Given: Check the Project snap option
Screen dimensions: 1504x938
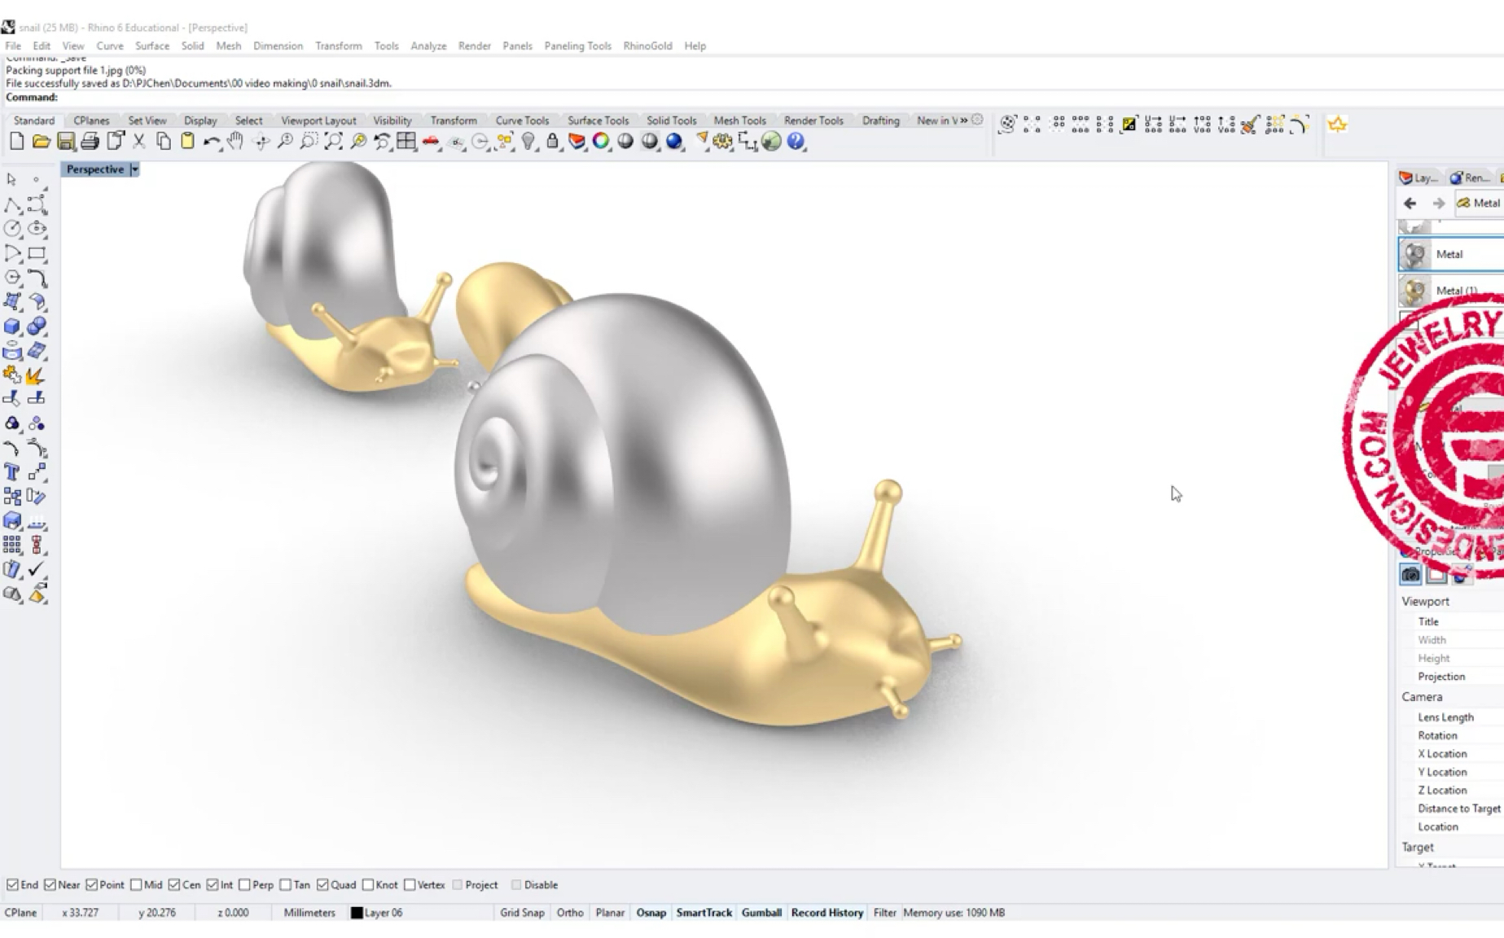Looking at the screenshot, I should (x=458, y=884).
